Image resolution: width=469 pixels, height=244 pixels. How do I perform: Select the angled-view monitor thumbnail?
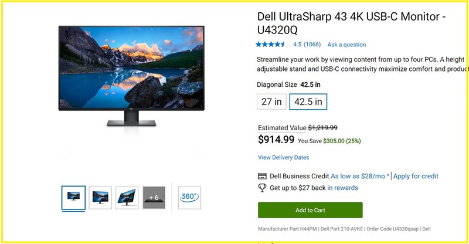(127, 198)
